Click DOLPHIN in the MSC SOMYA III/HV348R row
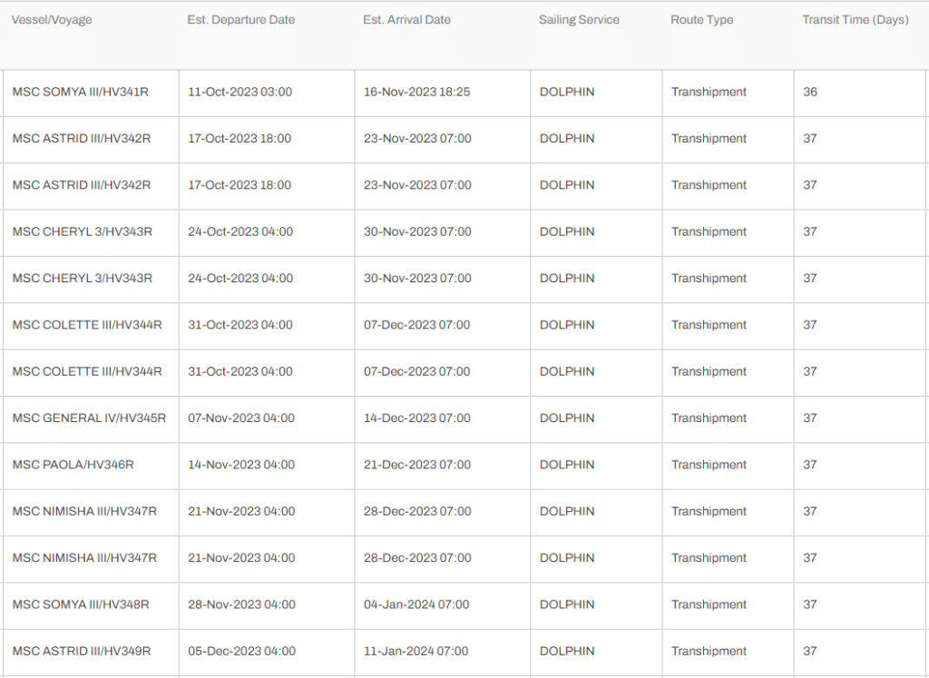 [567, 604]
